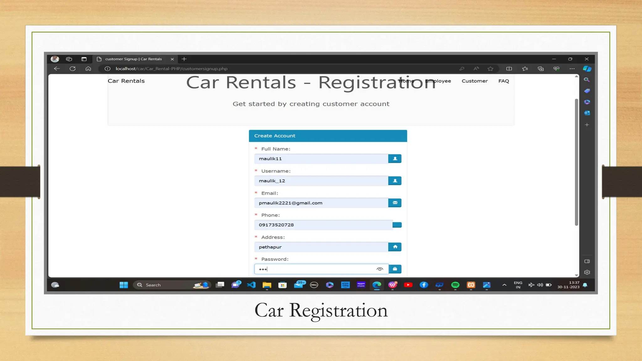Add a sidebar app with plus icon

coord(587,125)
